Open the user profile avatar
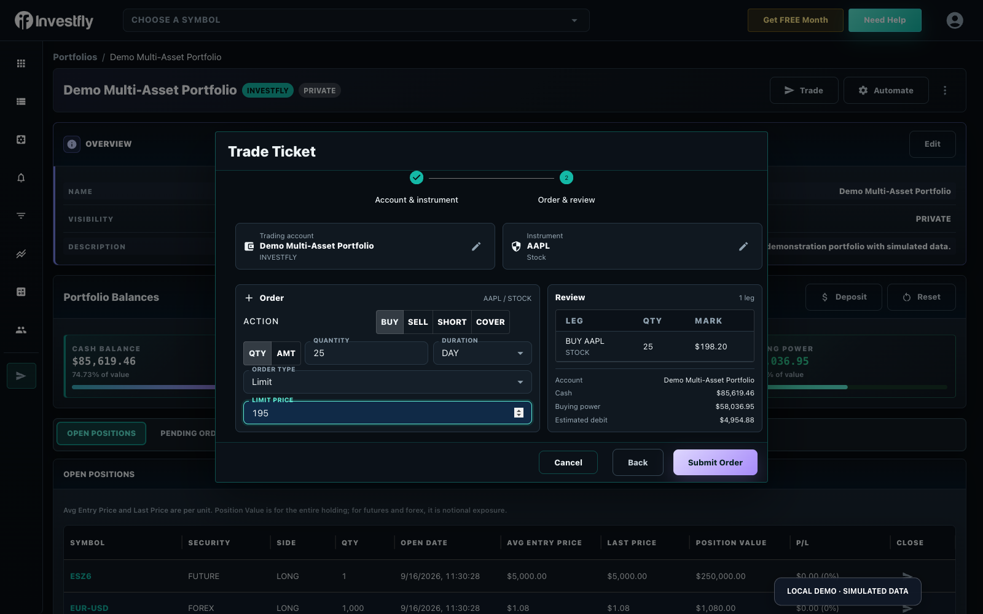 pyautogui.click(x=955, y=20)
